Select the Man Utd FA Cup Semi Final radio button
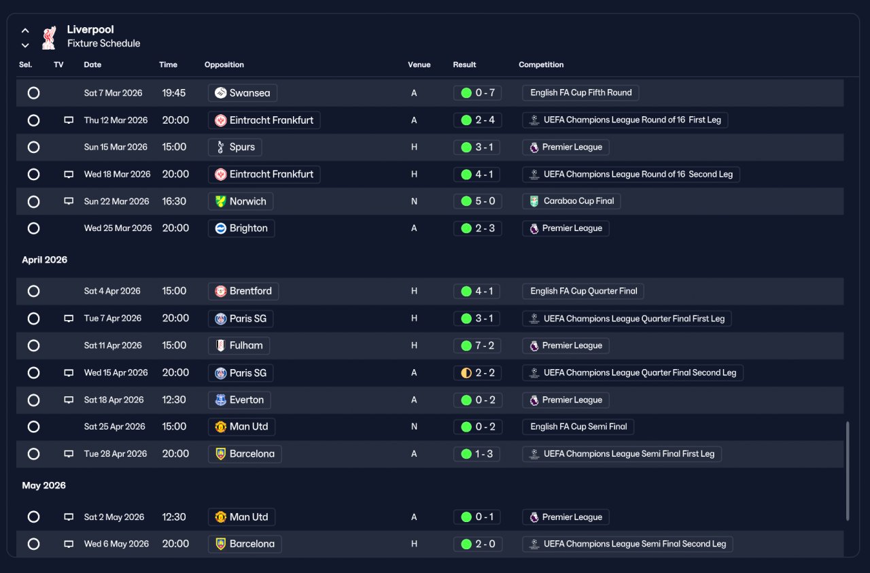The width and height of the screenshot is (870, 573). (33, 427)
